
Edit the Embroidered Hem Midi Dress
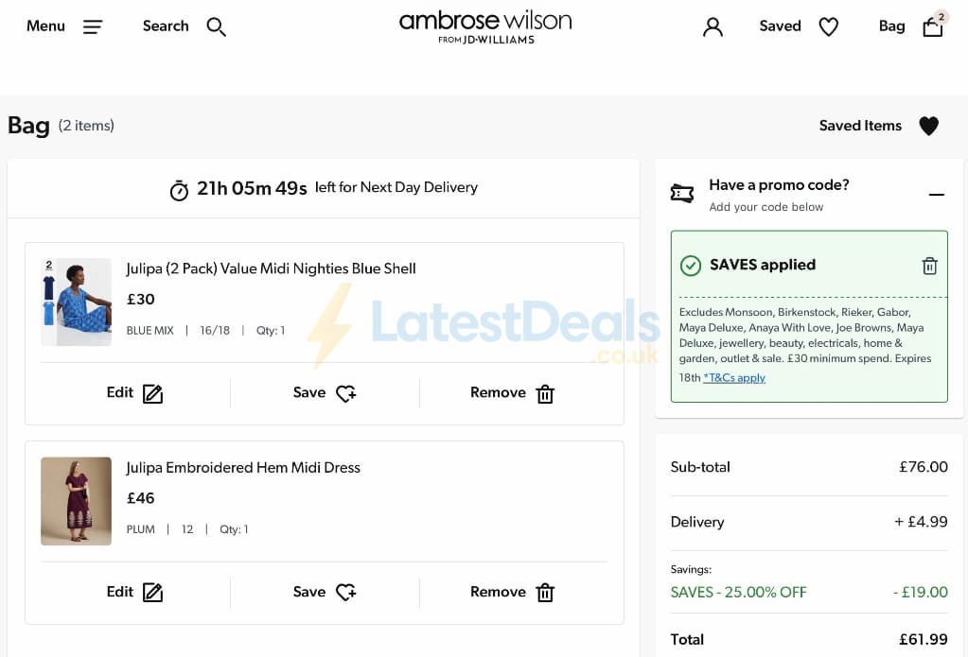tap(134, 592)
